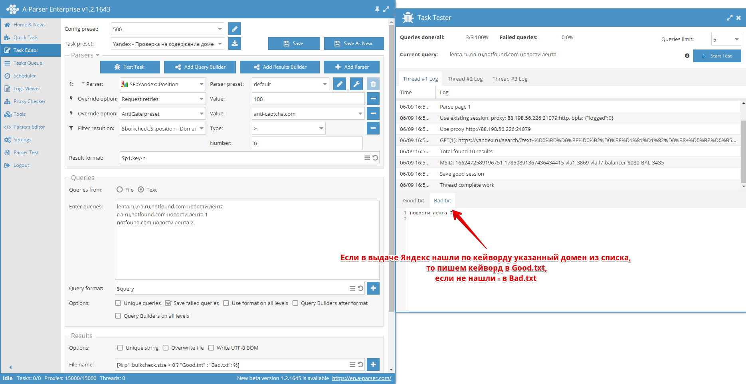
Task: Reset the Result format field
Action: tap(375, 158)
